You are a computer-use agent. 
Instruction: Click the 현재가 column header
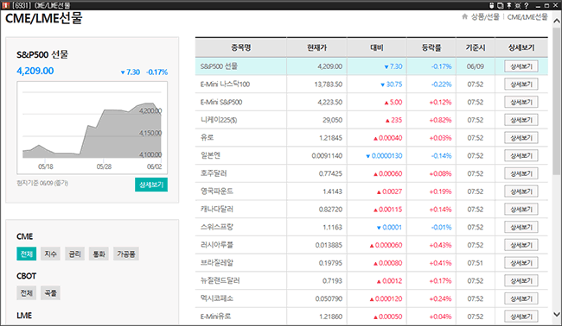[x=316, y=47]
